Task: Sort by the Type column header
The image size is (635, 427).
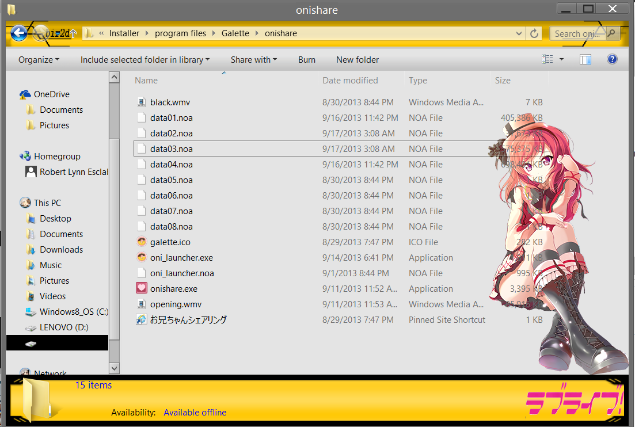Action: pos(417,81)
